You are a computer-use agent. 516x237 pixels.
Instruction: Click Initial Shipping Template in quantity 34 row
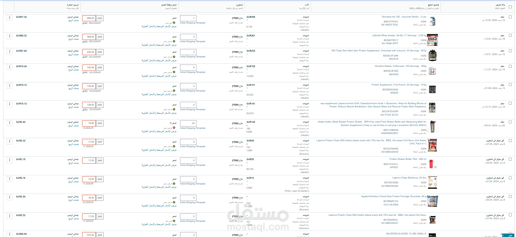click(x=193, y=128)
